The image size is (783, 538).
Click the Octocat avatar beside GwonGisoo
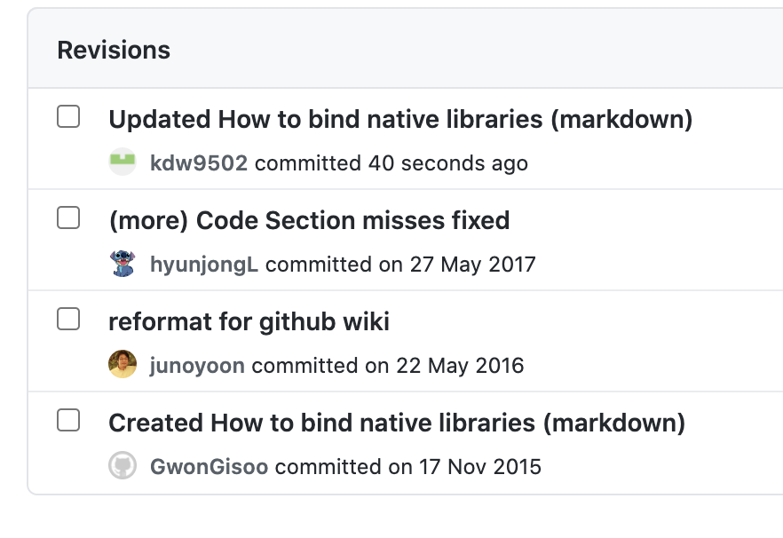point(122,467)
